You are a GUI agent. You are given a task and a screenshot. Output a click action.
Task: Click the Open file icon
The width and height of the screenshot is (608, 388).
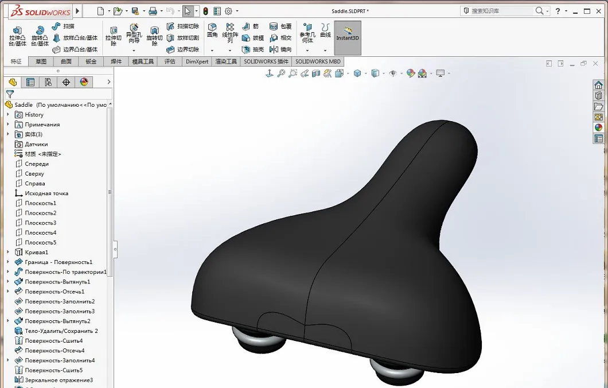118,11
